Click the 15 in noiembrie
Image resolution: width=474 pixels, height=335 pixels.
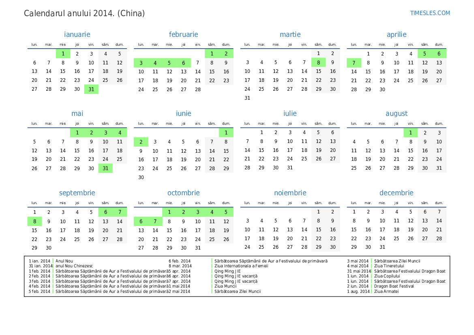point(318,230)
